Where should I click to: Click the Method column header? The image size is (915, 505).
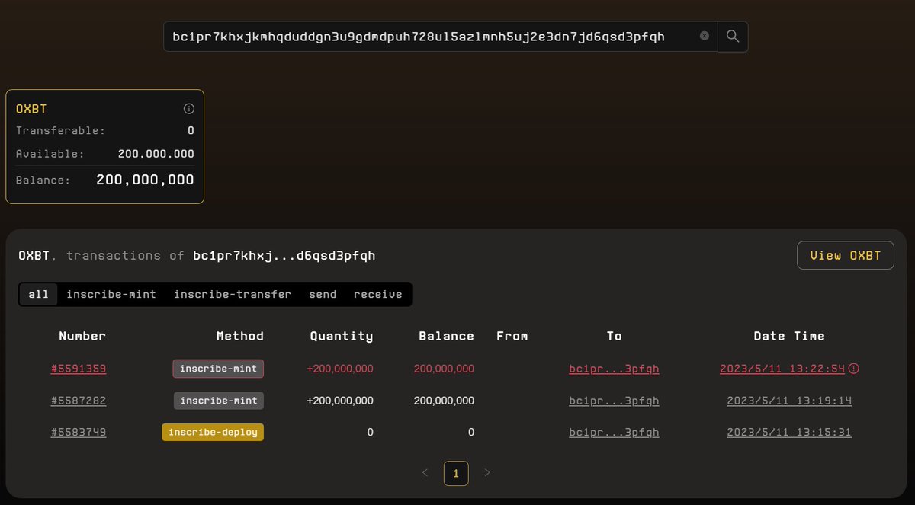240,336
